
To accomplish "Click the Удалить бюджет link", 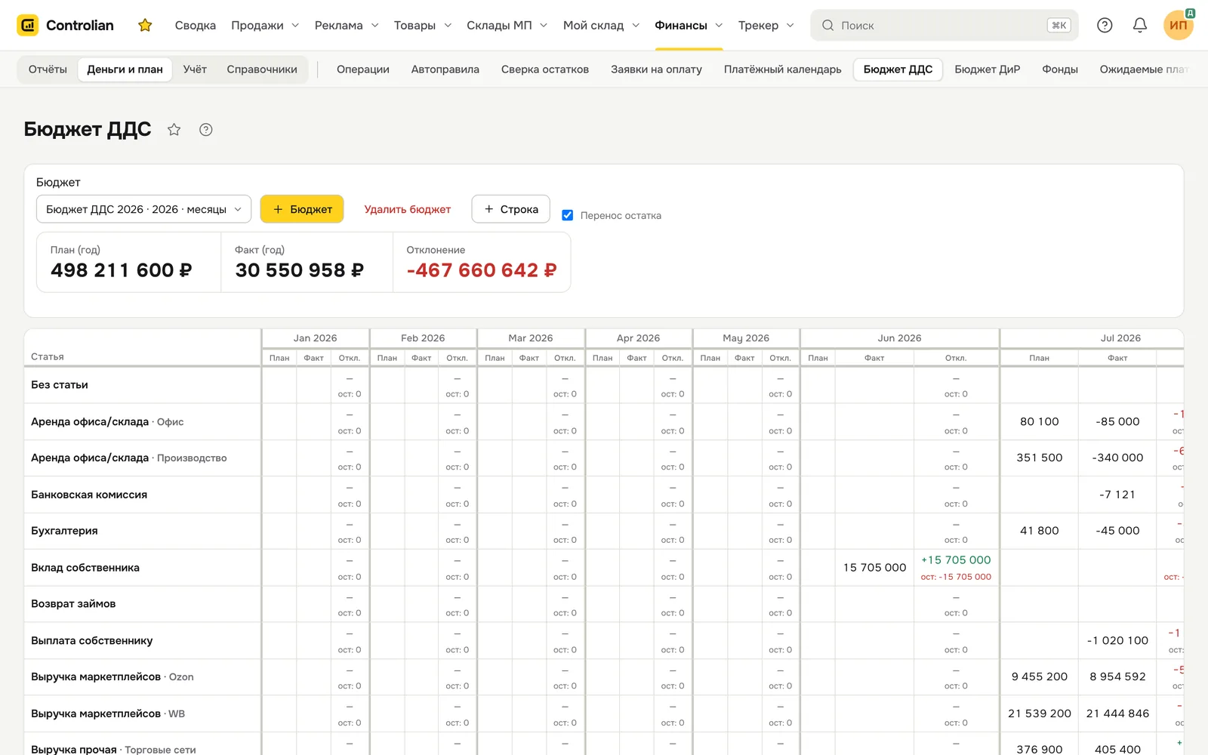I will pos(408,209).
